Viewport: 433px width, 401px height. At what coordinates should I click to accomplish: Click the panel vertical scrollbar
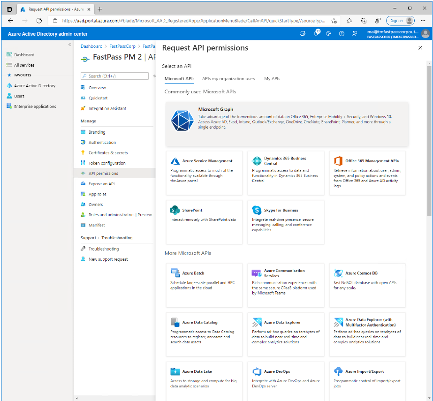(x=429, y=141)
